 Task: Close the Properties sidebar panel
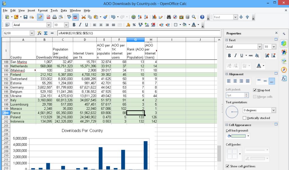[276, 33]
